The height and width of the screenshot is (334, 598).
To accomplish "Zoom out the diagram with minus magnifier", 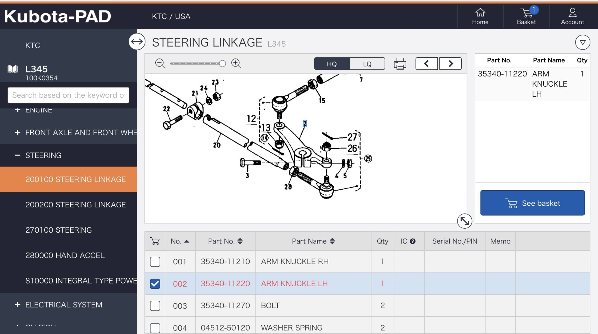I will pyautogui.click(x=160, y=63).
